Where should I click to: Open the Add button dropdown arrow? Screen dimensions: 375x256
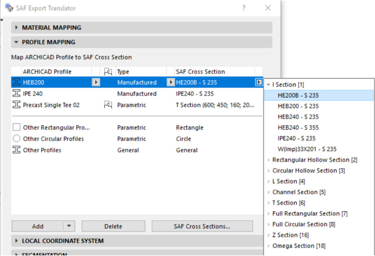coord(69,226)
